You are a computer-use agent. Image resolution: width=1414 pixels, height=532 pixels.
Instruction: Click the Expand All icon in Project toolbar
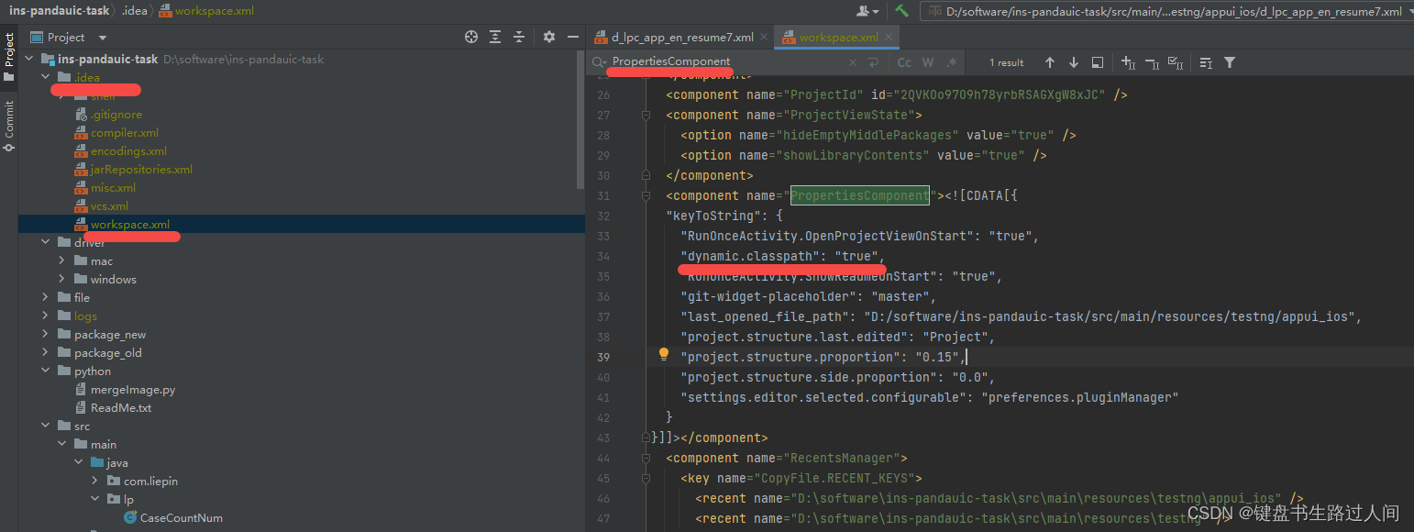pyautogui.click(x=494, y=37)
